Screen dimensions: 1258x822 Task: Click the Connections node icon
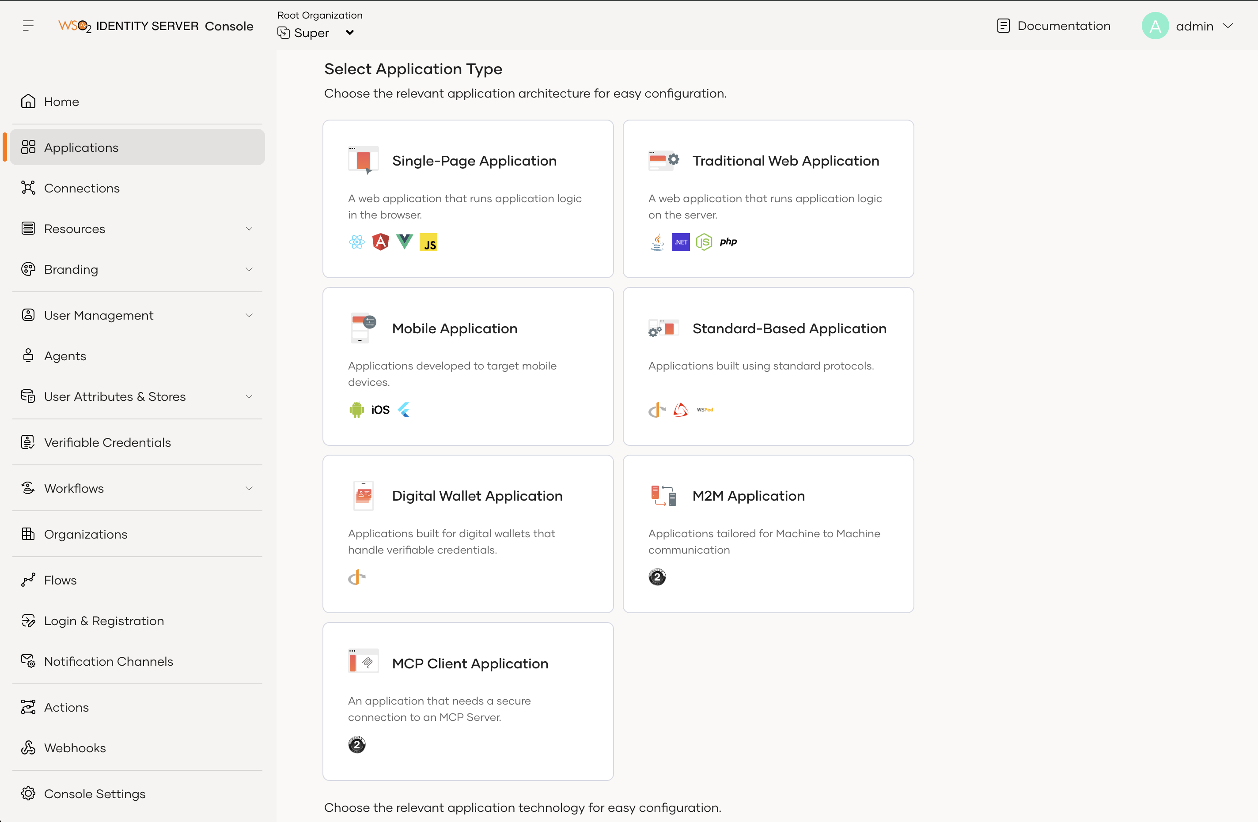28,188
